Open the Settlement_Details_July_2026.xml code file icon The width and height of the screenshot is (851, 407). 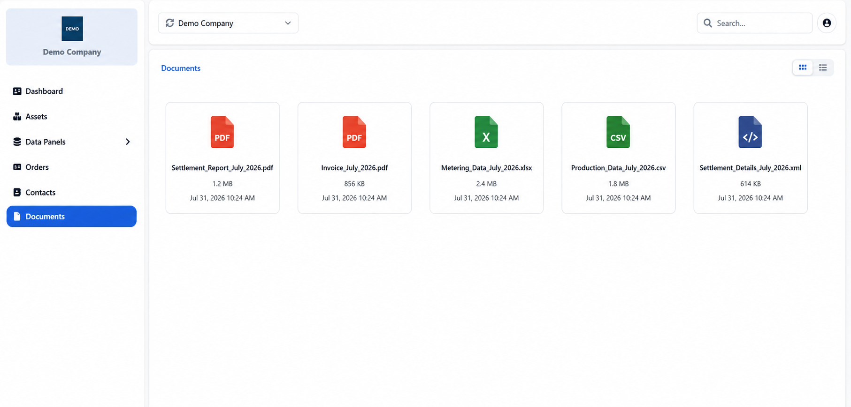750,132
